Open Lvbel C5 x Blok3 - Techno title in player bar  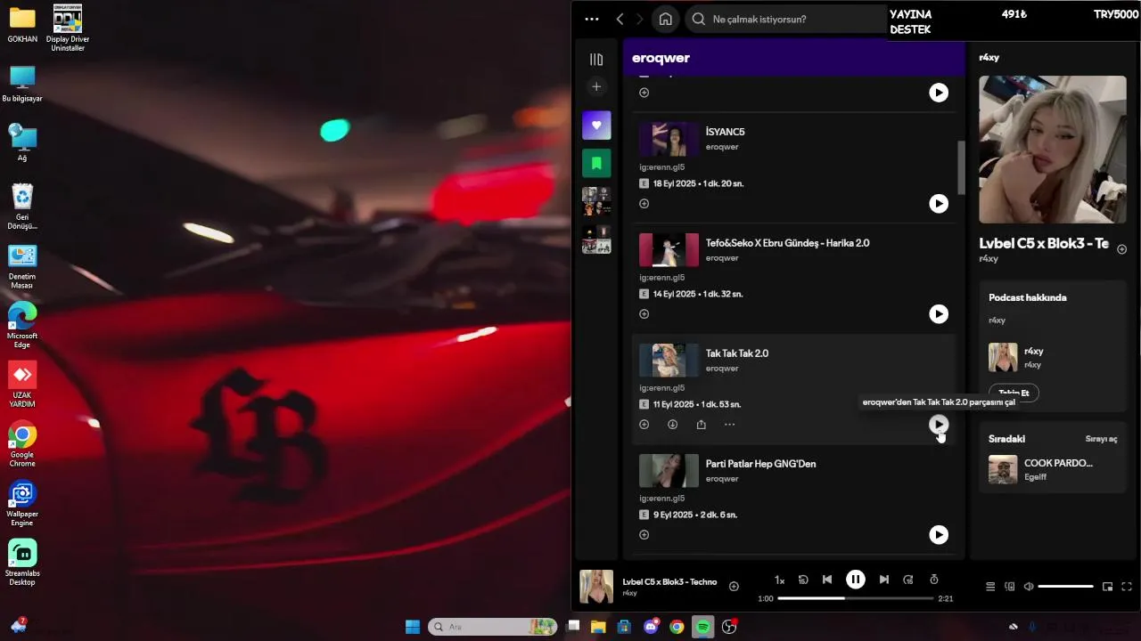click(x=669, y=581)
